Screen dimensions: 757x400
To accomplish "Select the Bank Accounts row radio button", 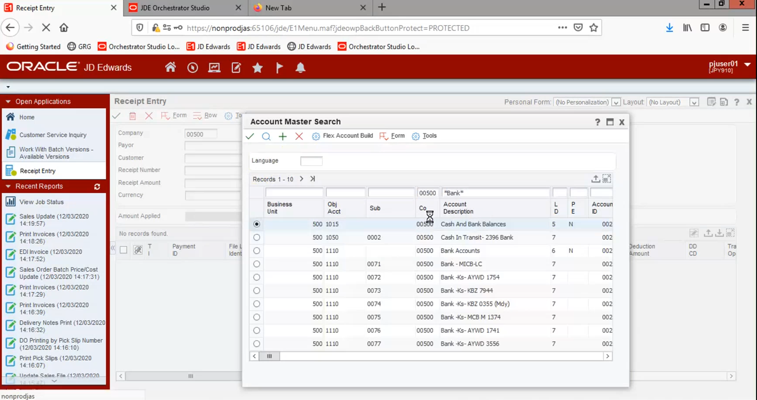I will [x=256, y=251].
